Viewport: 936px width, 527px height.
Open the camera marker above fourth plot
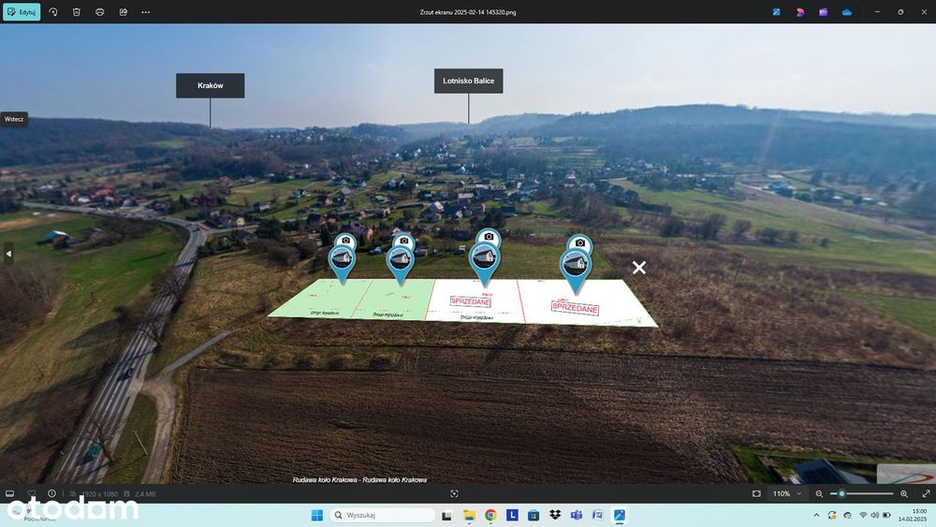[579, 243]
